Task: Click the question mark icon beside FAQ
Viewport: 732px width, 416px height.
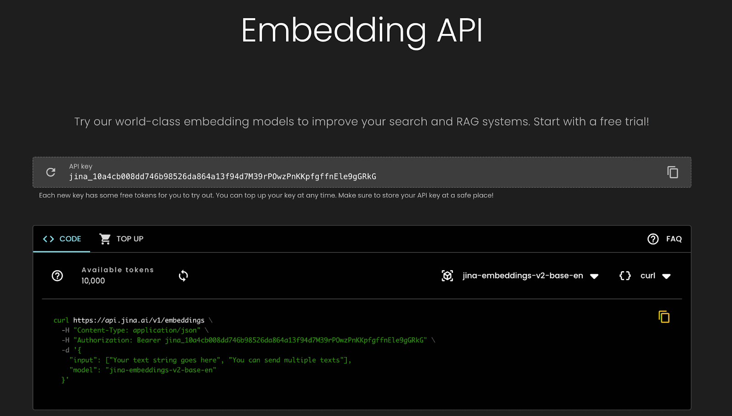Action: coord(653,239)
